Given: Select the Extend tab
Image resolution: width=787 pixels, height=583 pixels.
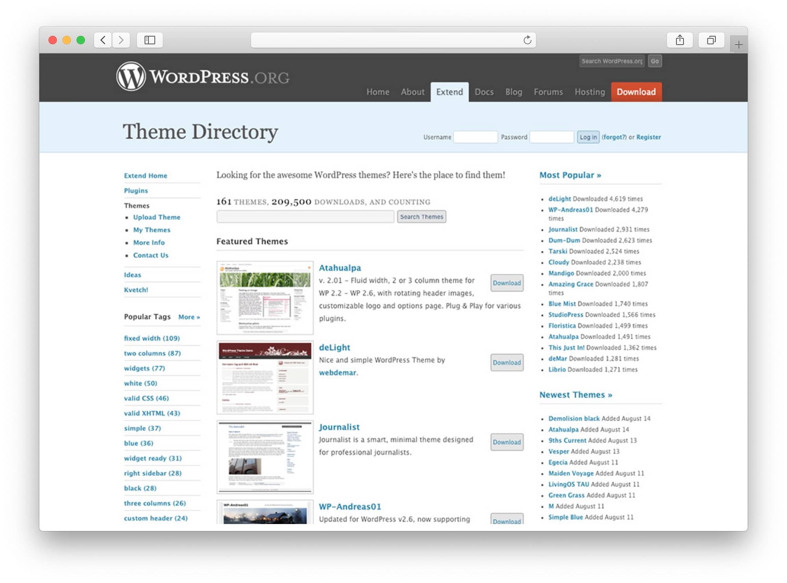Looking at the screenshot, I should 449,92.
